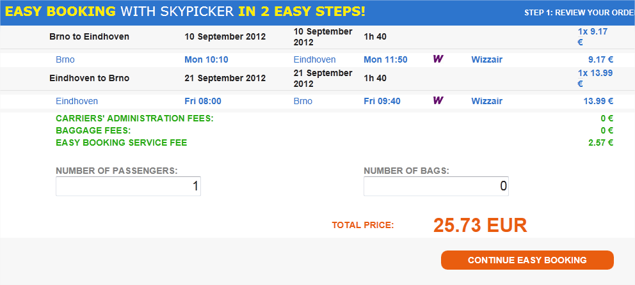
Task: Focus the Number of Bags field
Action: (x=436, y=187)
